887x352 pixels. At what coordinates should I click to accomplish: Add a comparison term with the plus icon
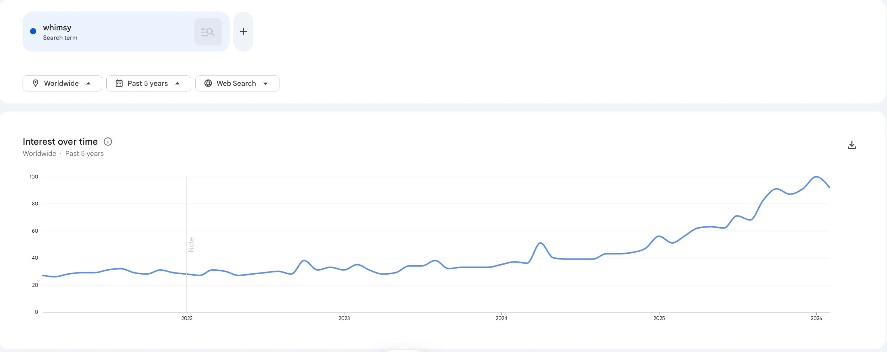click(x=243, y=31)
